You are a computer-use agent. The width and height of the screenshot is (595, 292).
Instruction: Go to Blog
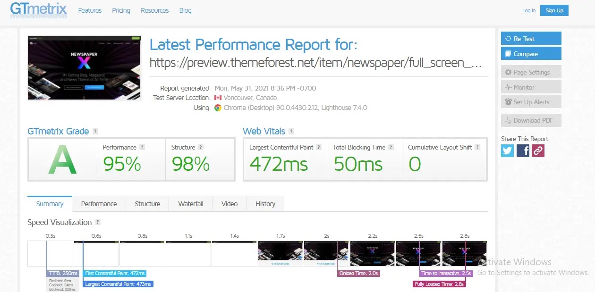pyautogui.click(x=185, y=10)
